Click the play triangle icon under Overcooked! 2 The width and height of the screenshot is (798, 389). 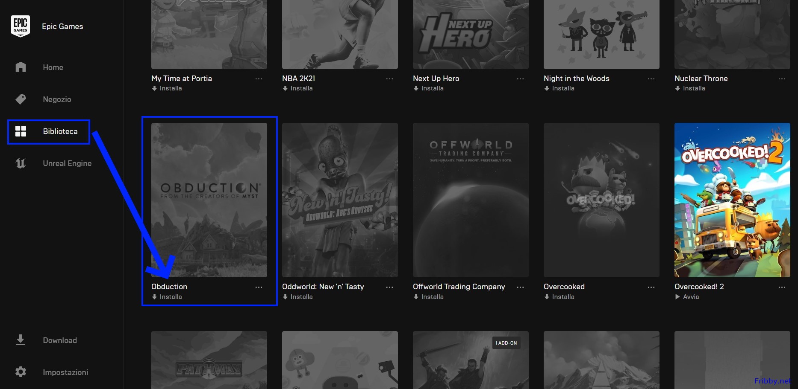[x=677, y=297]
